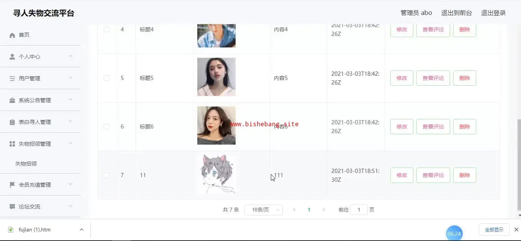Click the clipboard icon for 表白寻人管理

tap(12, 122)
